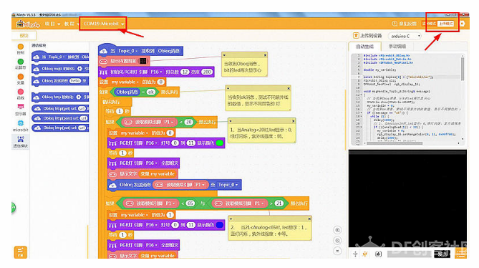The height and width of the screenshot is (268, 479).
Task: Click the orange console options button
Action: point(460,254)
